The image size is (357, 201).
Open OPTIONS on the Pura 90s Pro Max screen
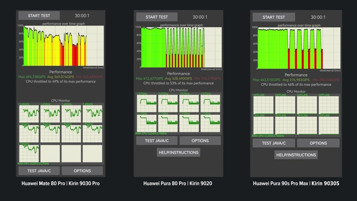point(318,143)
